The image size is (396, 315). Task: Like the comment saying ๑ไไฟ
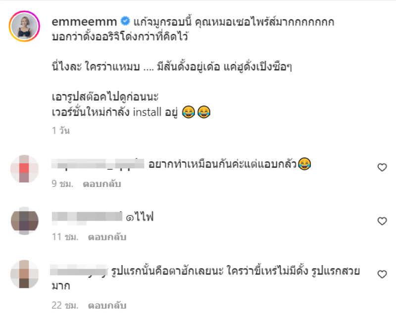382,221
